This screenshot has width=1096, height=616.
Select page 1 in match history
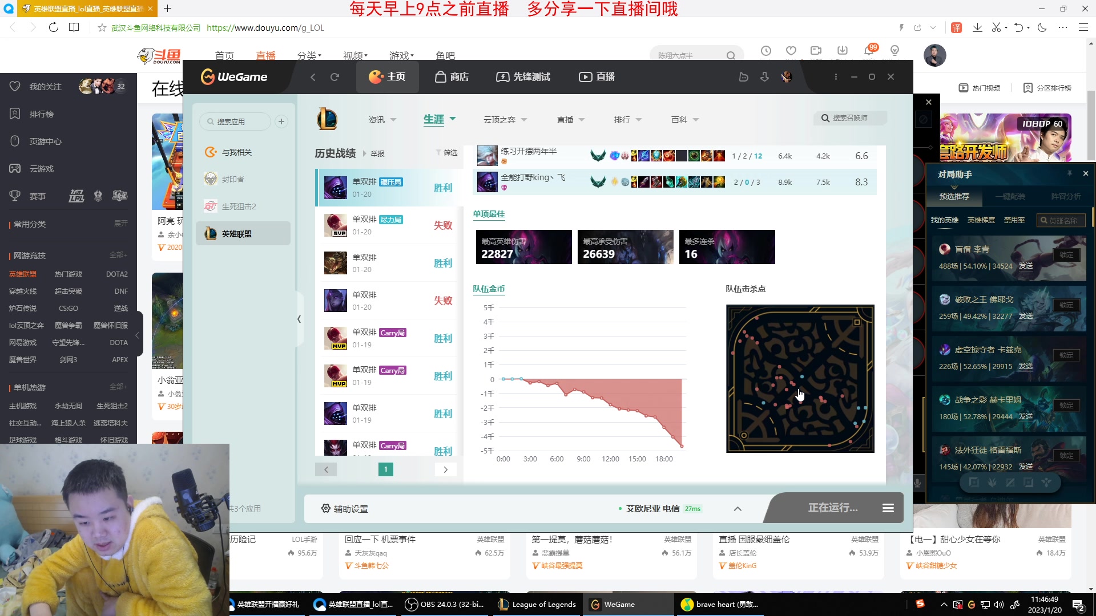(386, 469)
